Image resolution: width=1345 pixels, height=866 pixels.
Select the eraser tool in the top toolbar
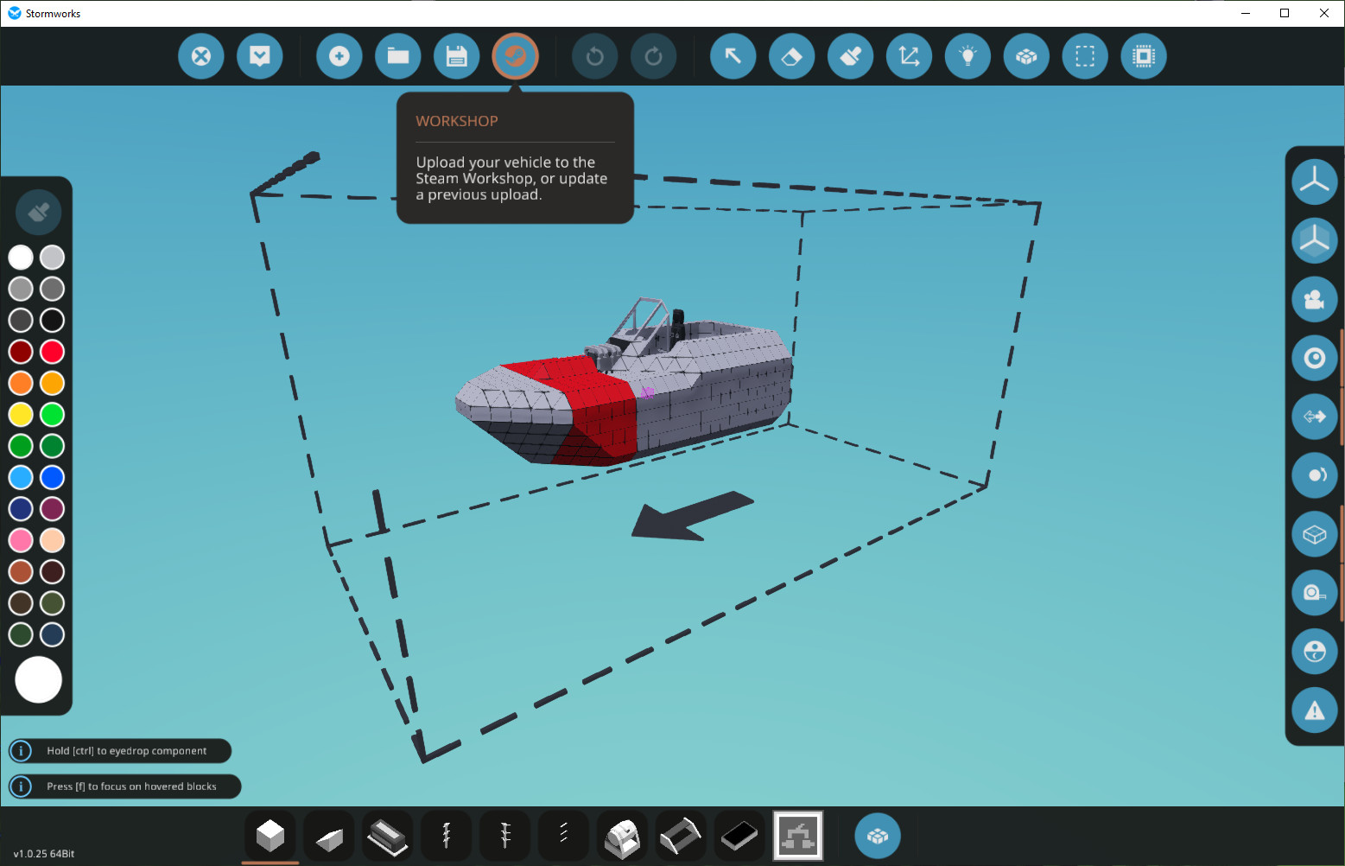pyautogui.click(x=792, y=56)
